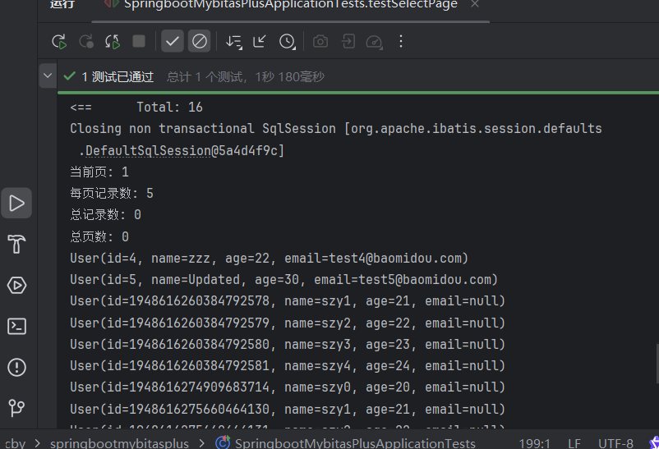Open the more options three-dot menu

click(x=401, y=41)
